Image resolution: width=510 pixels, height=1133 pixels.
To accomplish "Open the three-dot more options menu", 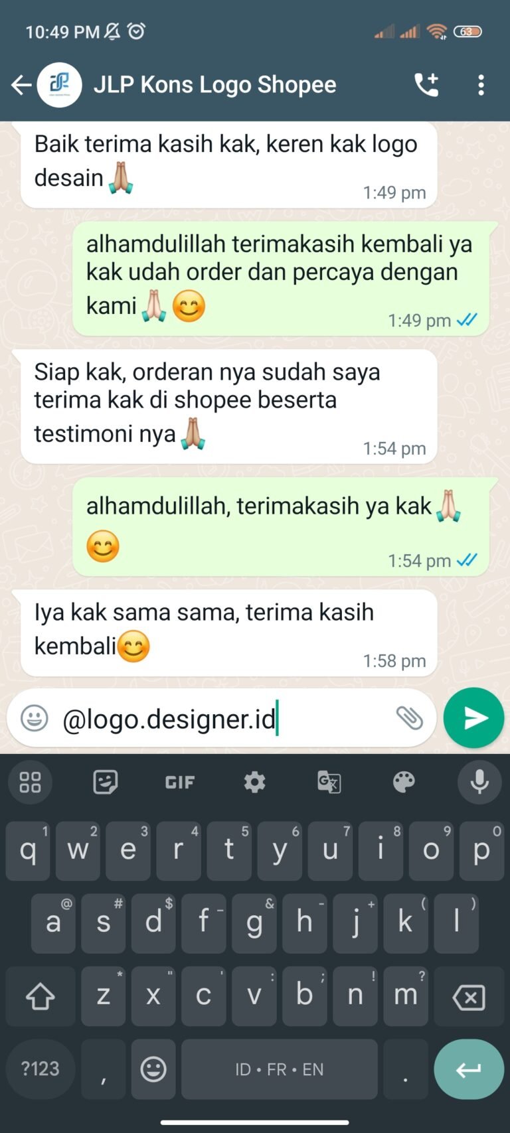I will tap(481, 85).
